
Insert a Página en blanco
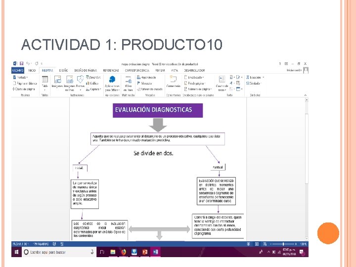pyautogui.click(x=25, y=84)
